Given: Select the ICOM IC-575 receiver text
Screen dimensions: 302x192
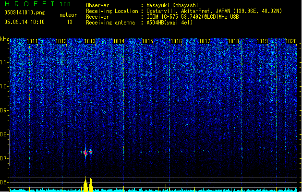Looking at the screenshot, I should click(193, 17).
